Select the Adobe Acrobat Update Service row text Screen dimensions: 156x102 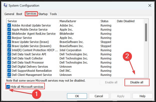pyautogui.click(x=31, y=25)
